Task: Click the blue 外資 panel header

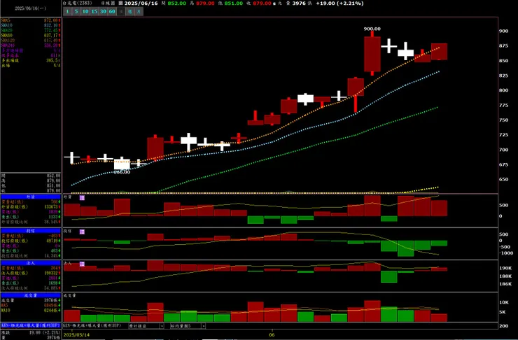Action: coord(31,197)
